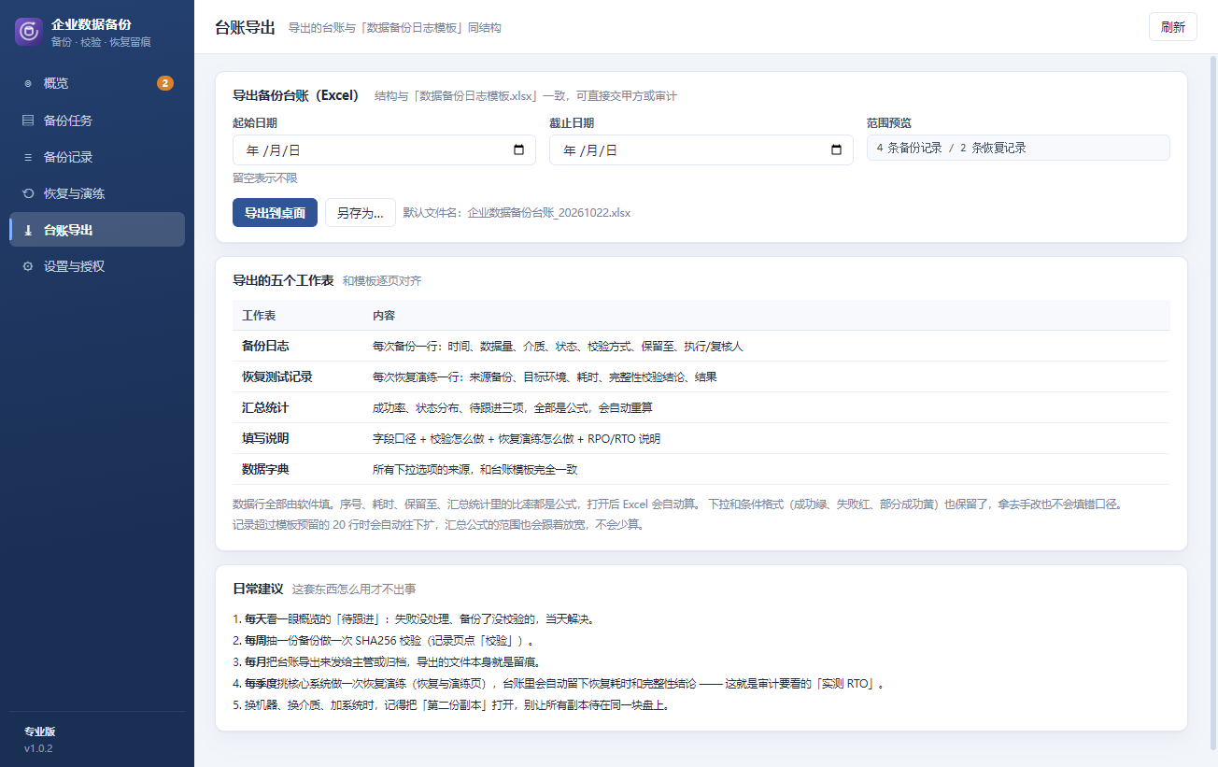Open the 概览 page
Image resolution: width=1218 pixels, height=767 pixels.
coord(97,83)
